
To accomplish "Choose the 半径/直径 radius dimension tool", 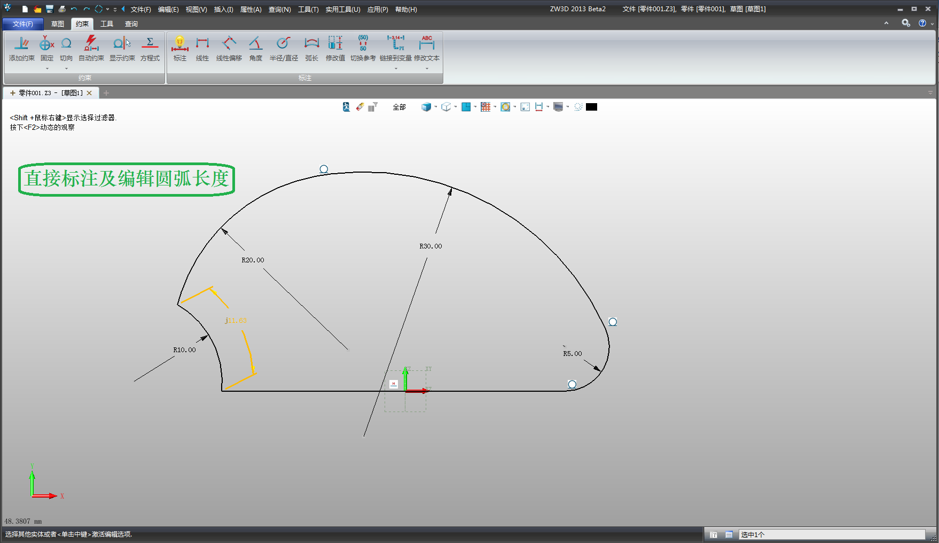I will 284,49.
